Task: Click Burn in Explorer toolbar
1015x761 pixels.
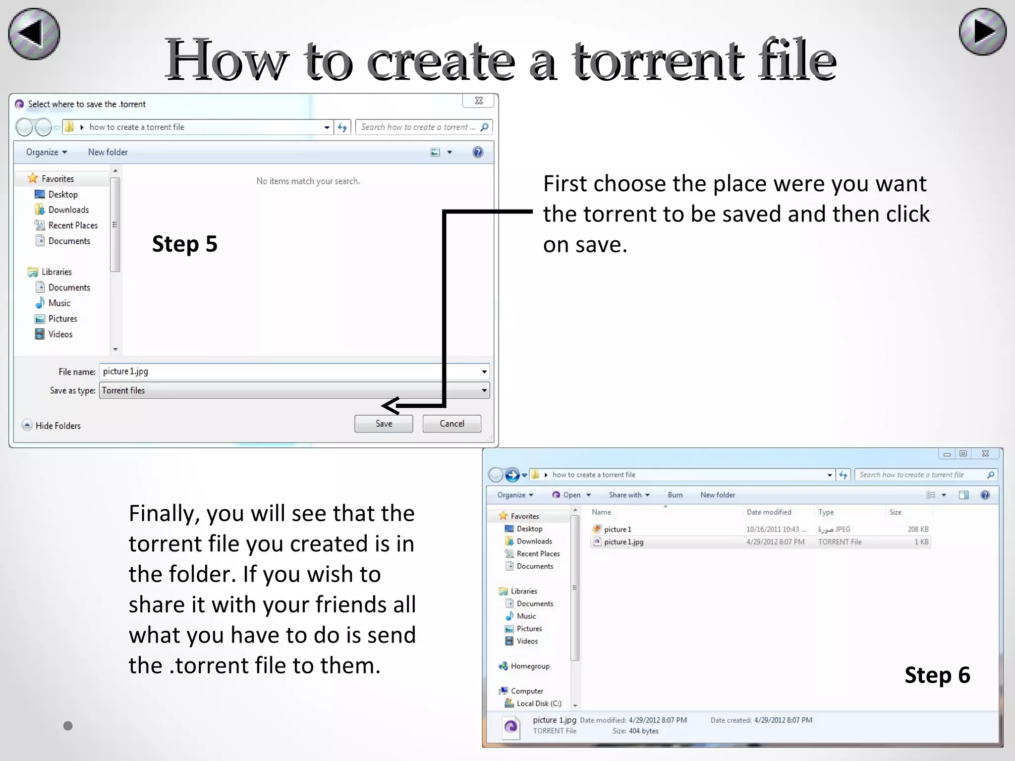Action: (x=675, y=495)
